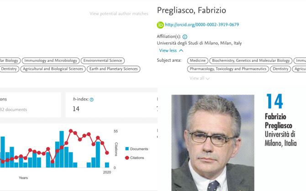Click the blue Documents legend square
This screenshot has width=306, height=191.
tap(127, 149)
